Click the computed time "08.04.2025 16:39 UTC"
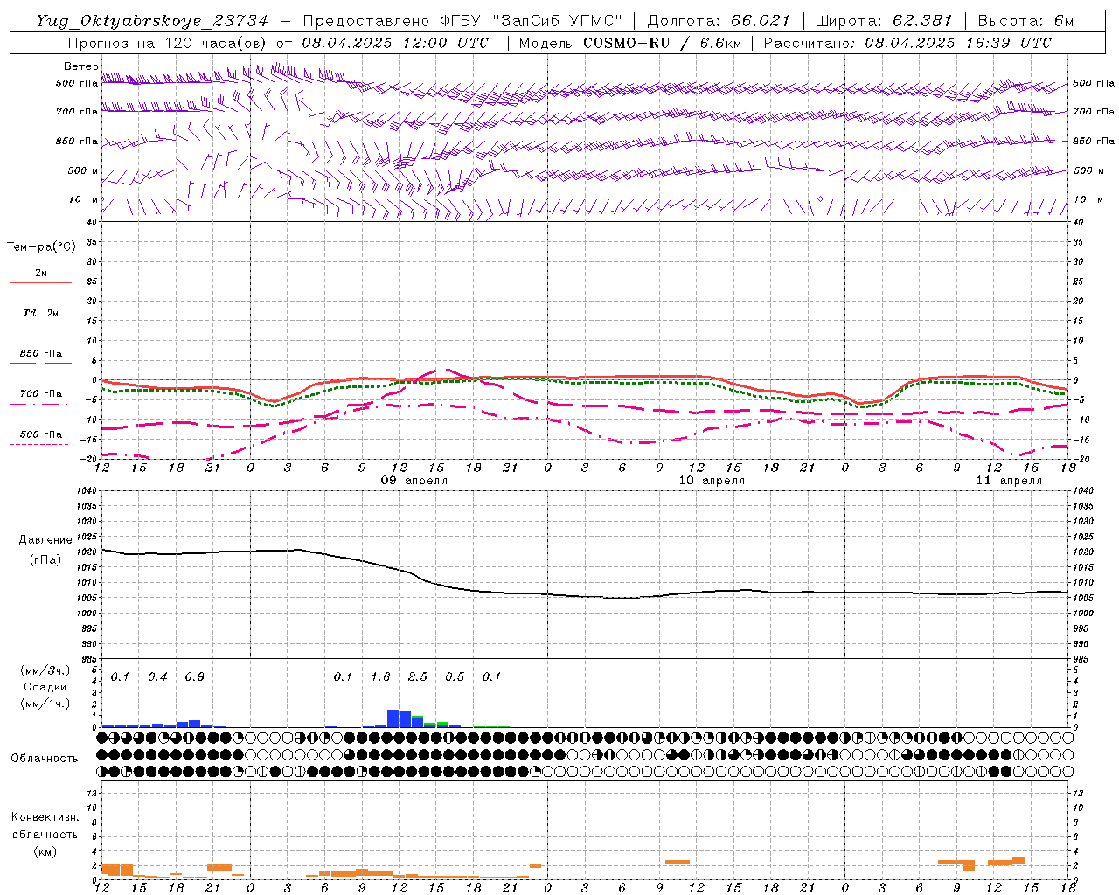This screenshot has height=895, width=1119. (958, 43)
